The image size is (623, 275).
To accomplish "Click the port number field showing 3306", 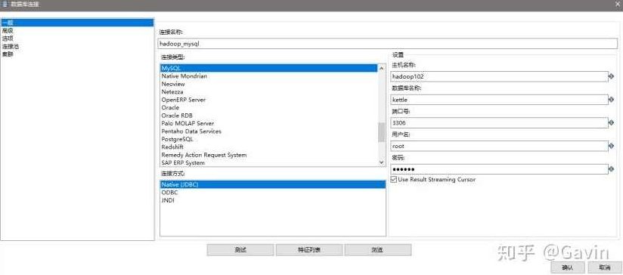I will (499, 123).
